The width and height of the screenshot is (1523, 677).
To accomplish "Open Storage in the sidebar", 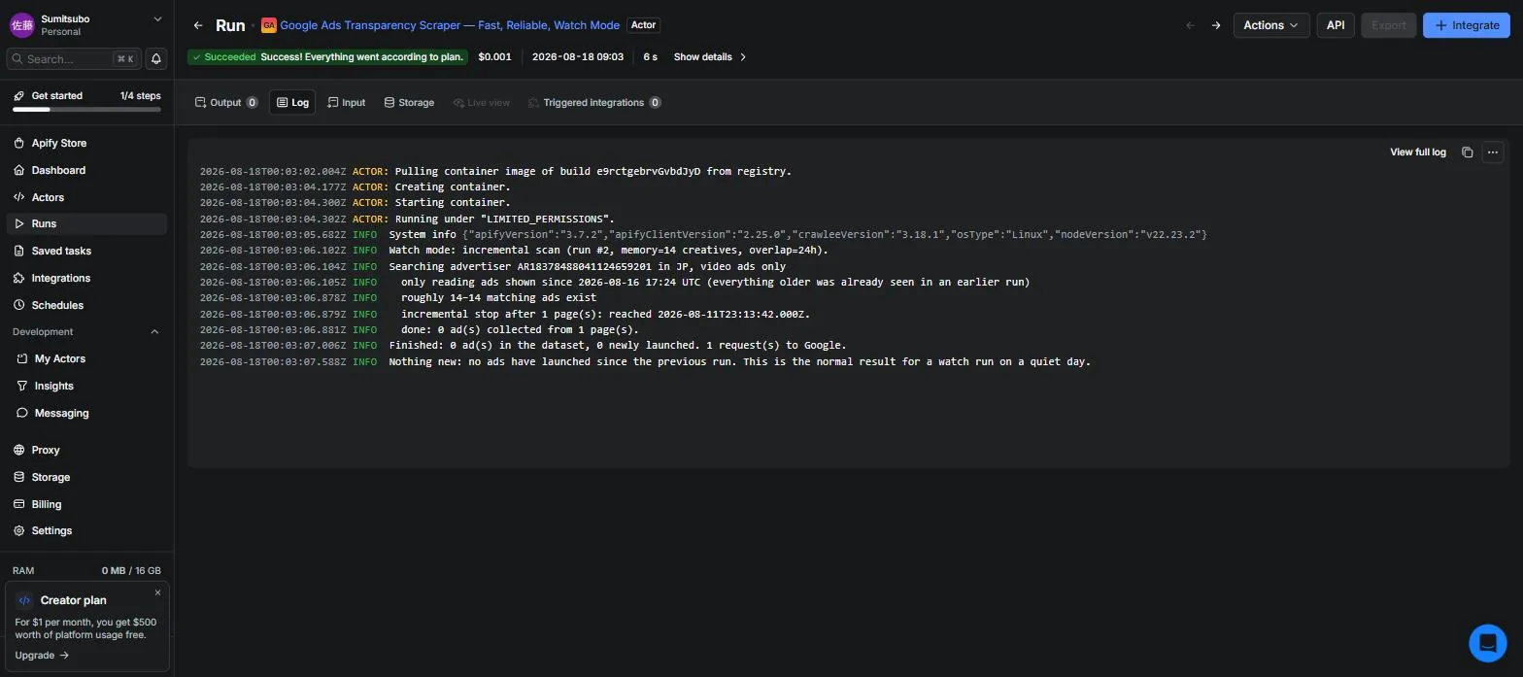I will [86, 477].
